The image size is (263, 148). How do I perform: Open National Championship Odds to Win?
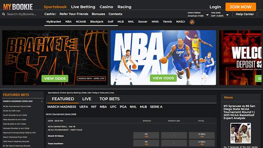coord(19,132)
